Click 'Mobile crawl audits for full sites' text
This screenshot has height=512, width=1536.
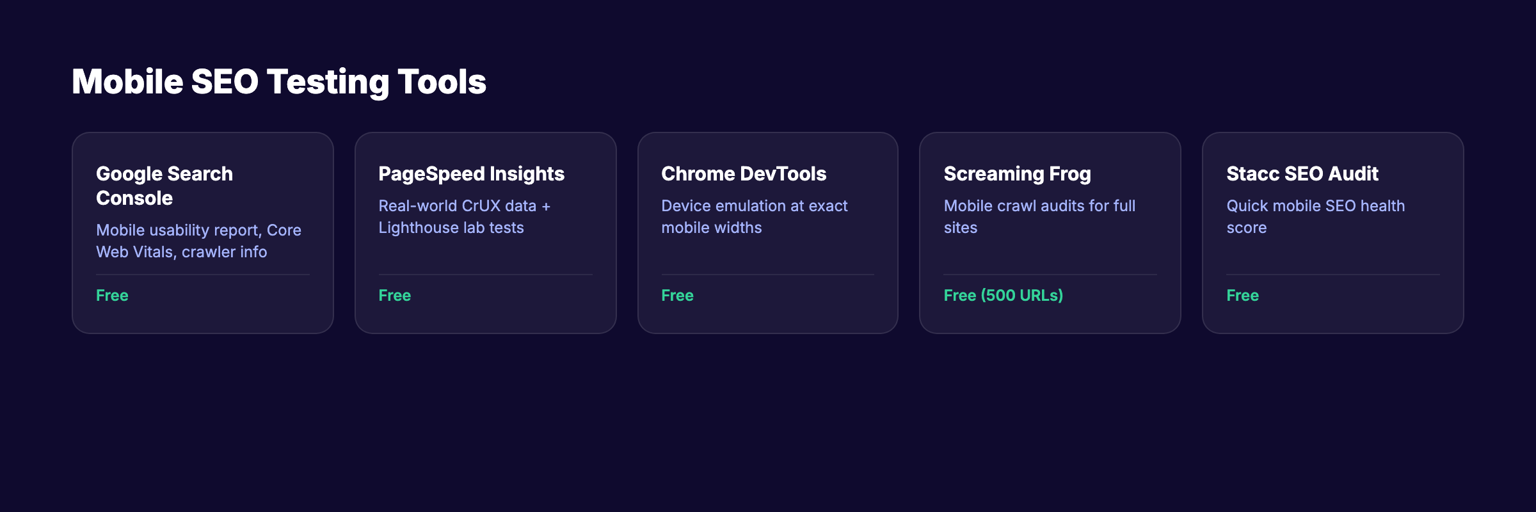[x=1039, y=216]
